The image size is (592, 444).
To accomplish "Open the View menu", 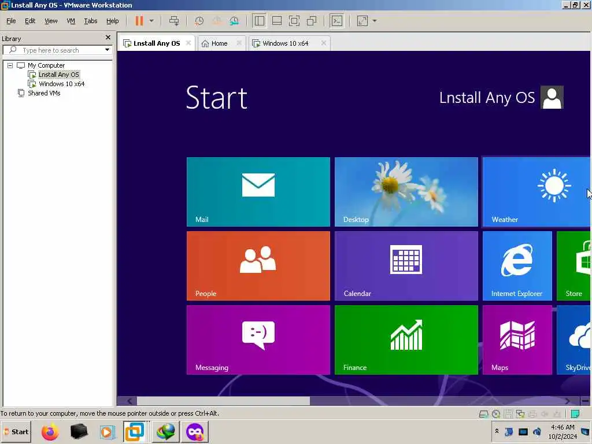I will click(51, 21).
